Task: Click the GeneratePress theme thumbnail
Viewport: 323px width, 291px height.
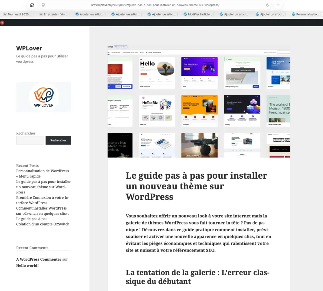Action: 157,145
